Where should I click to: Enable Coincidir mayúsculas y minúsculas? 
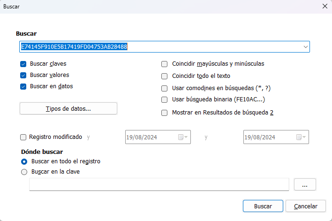[x=164, y=64]
